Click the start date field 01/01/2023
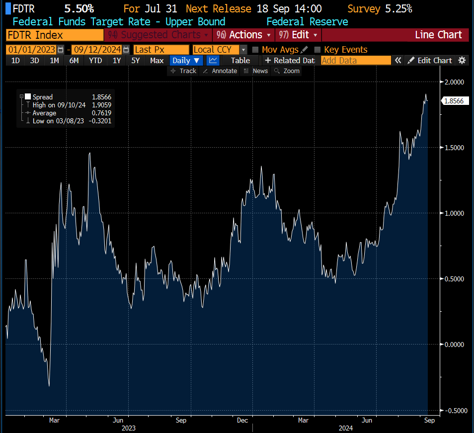This screenshot has height=433, width=474. (x=31, y=50)
